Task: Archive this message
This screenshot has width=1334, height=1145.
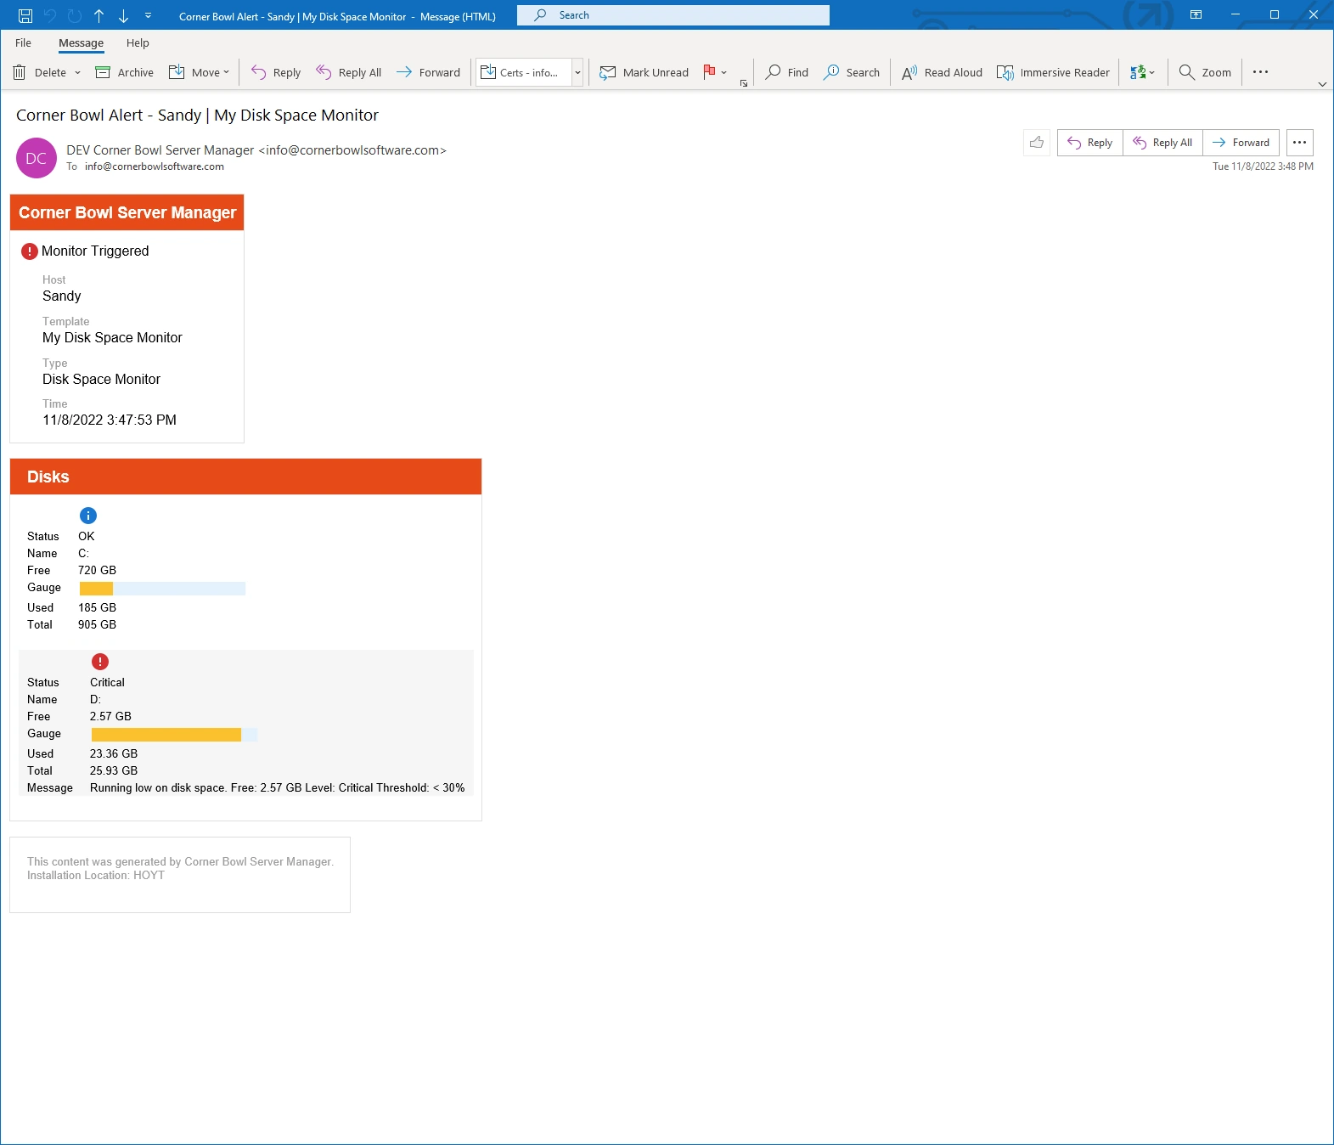Action: pos(125,73)
